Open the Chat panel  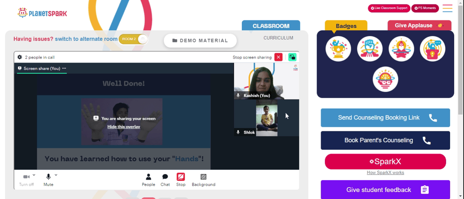pos(165,180)
